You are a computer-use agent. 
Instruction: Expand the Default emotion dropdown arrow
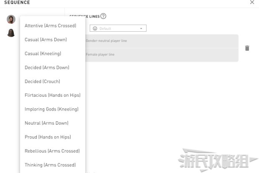coord(141,28)
